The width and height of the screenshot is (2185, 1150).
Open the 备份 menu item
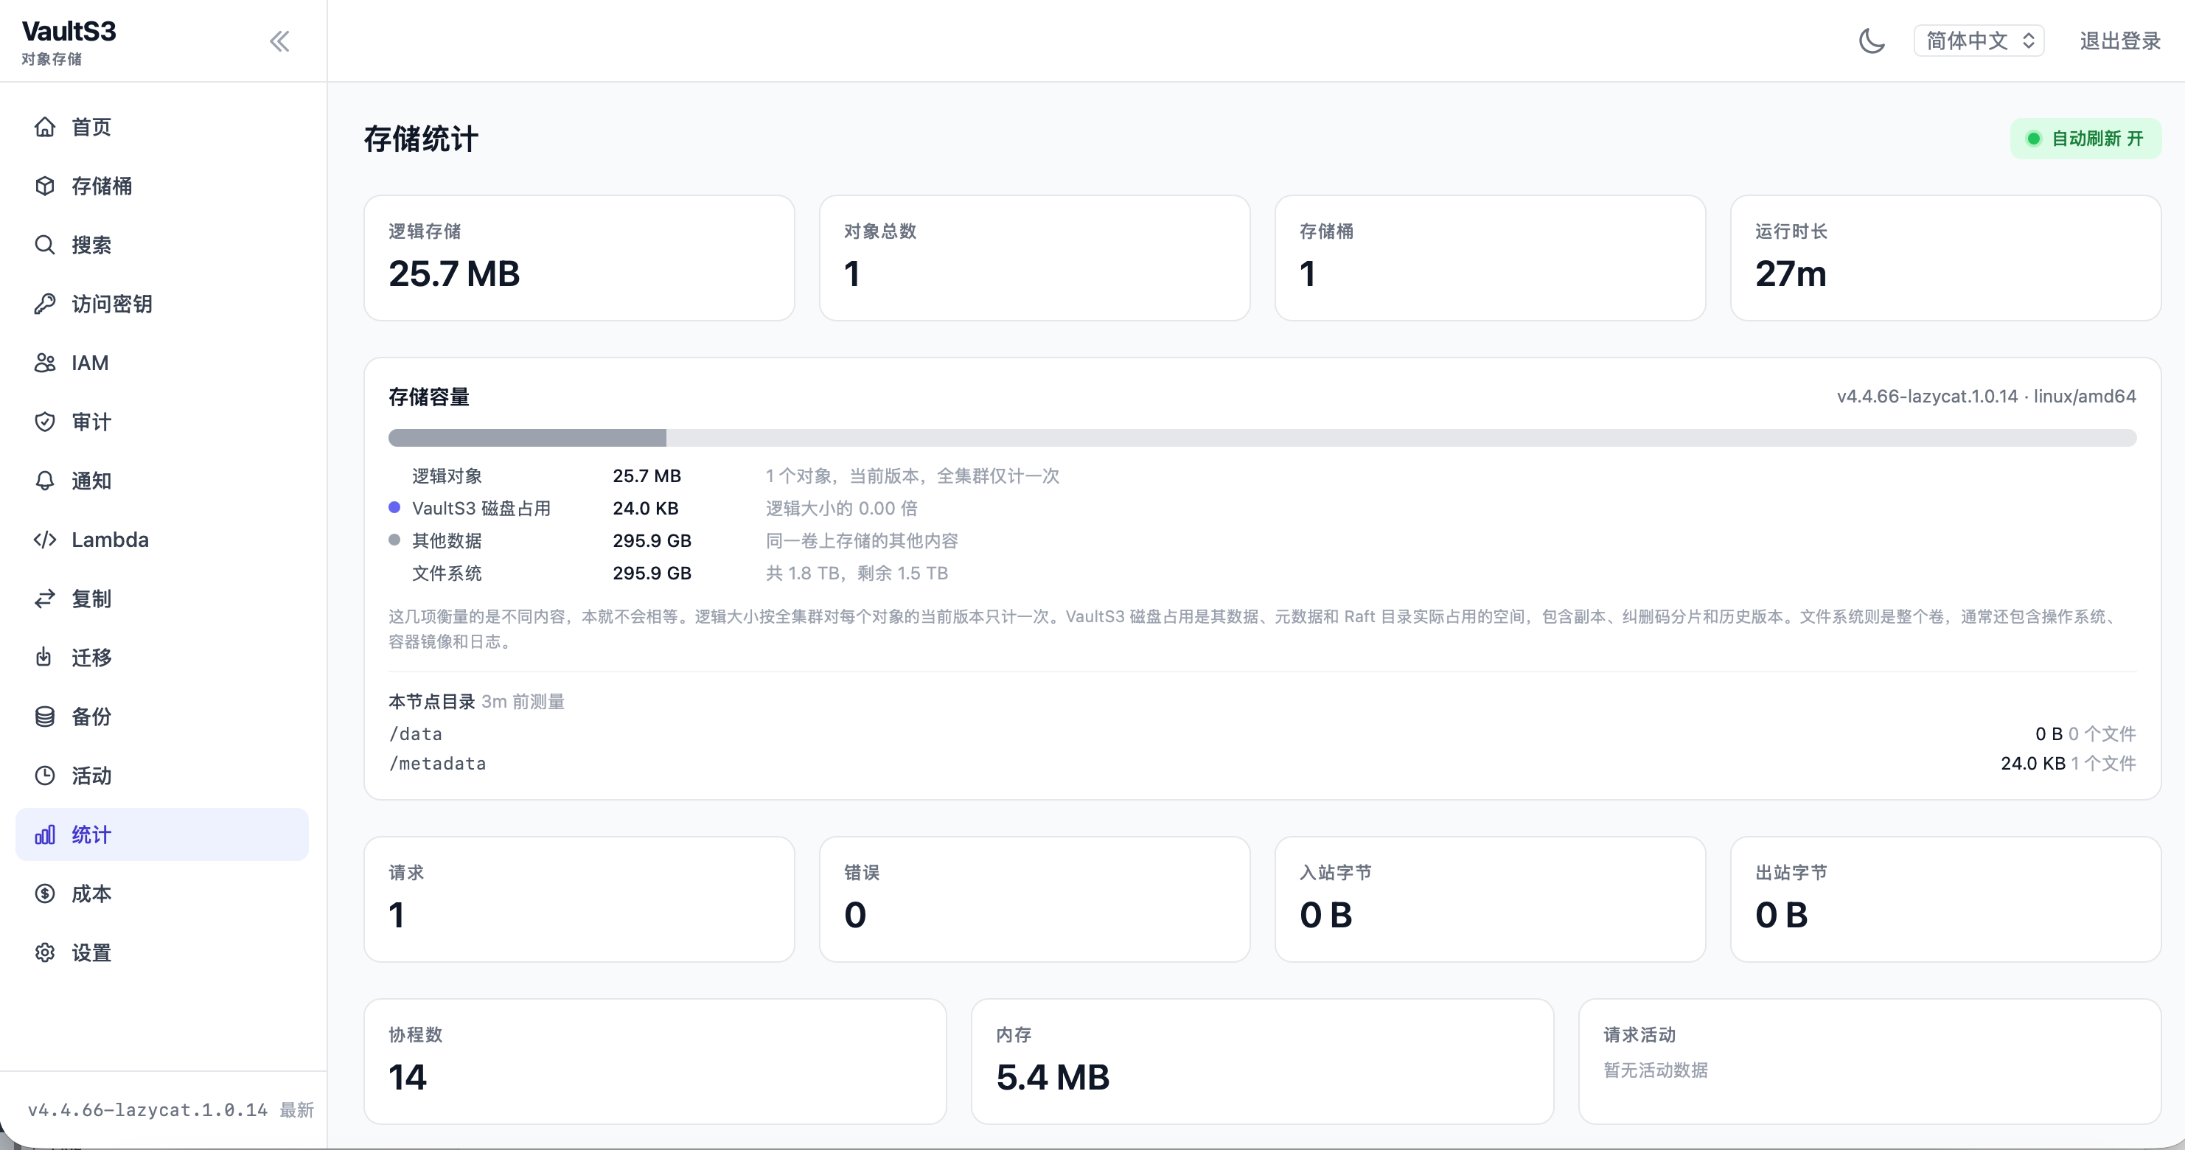[162, 717]
